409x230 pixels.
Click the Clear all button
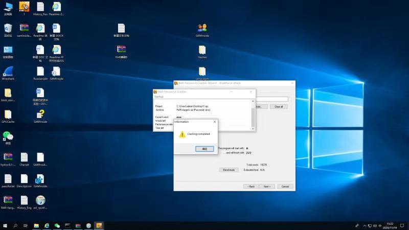(x=279, y=107)
